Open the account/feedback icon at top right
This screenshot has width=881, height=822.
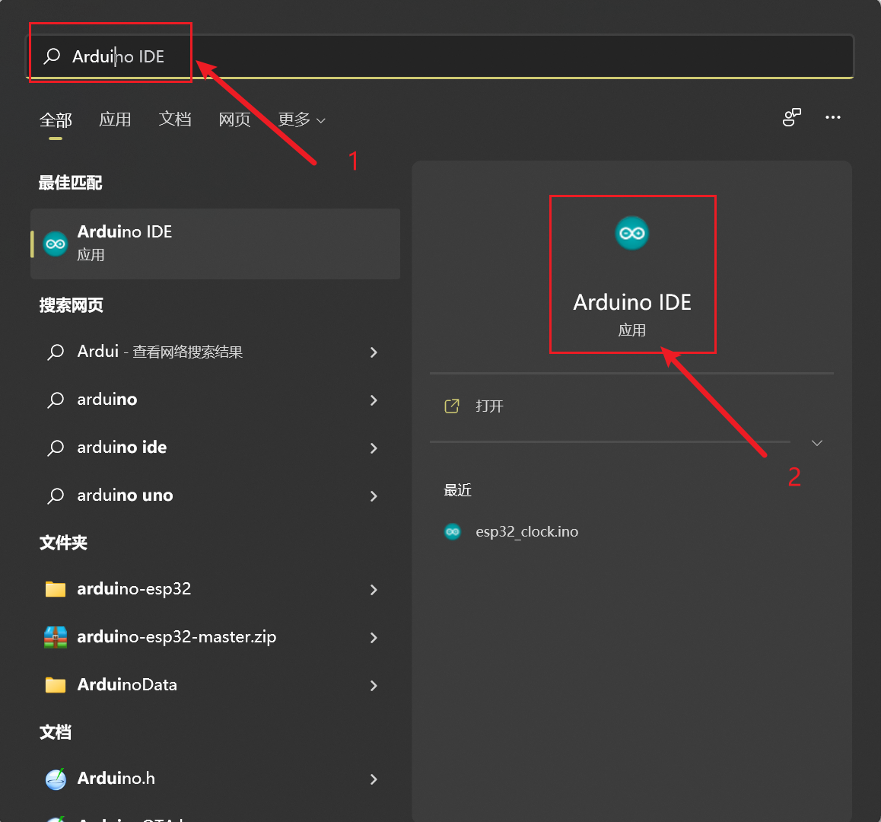(x=792, y=117)
